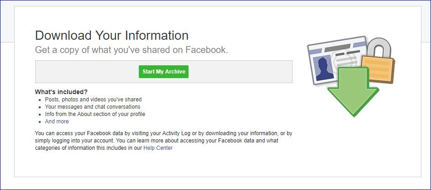Select the 'Posts, photos and videos' list item

tap(93, 100)
